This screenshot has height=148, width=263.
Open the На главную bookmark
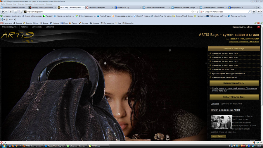[200, 16]
